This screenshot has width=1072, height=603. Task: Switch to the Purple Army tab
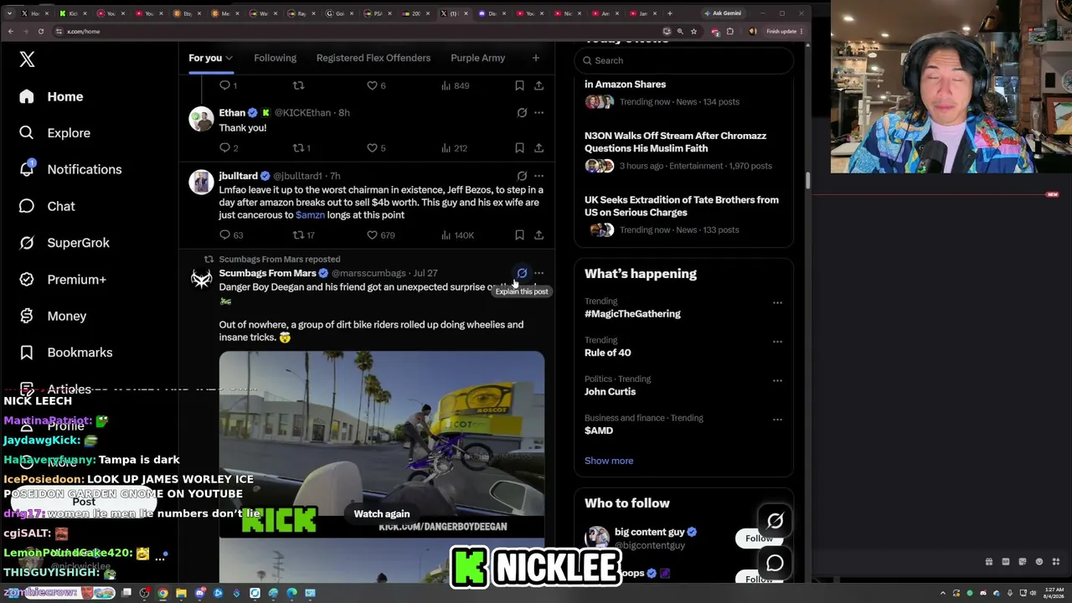(x=478, y=58)
